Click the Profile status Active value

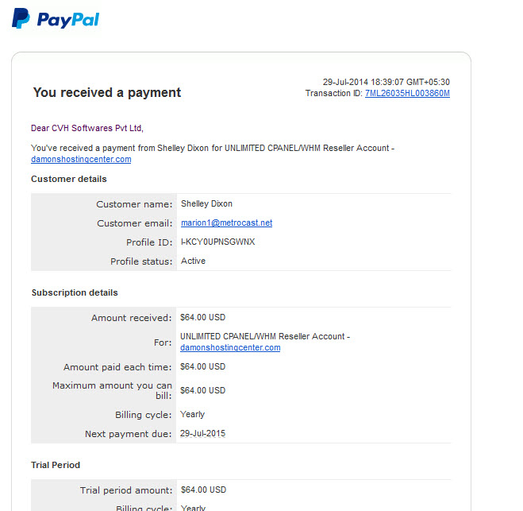193,261
